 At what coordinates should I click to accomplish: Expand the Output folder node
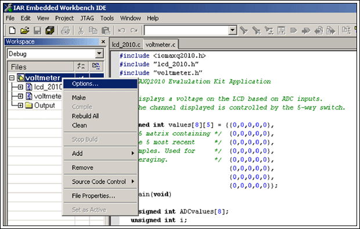pyautogui.click(x=20, y=105)
